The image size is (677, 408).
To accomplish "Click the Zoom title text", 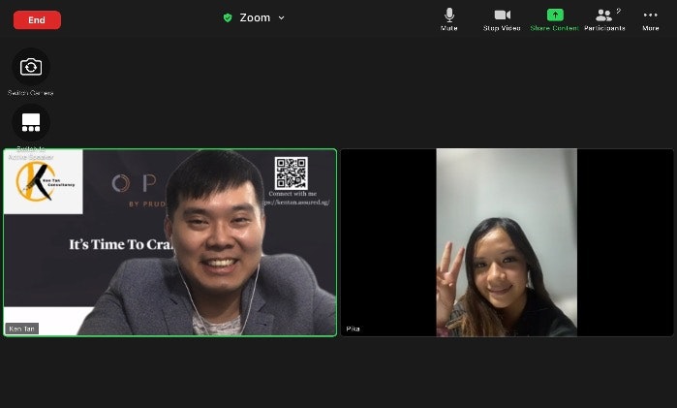I will (x=255, y=17).
